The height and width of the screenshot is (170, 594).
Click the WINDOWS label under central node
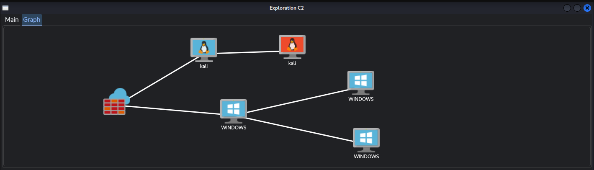[x=234, y=128]
